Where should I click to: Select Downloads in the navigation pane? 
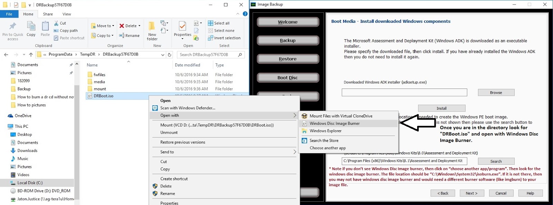(x=27, y=151)
